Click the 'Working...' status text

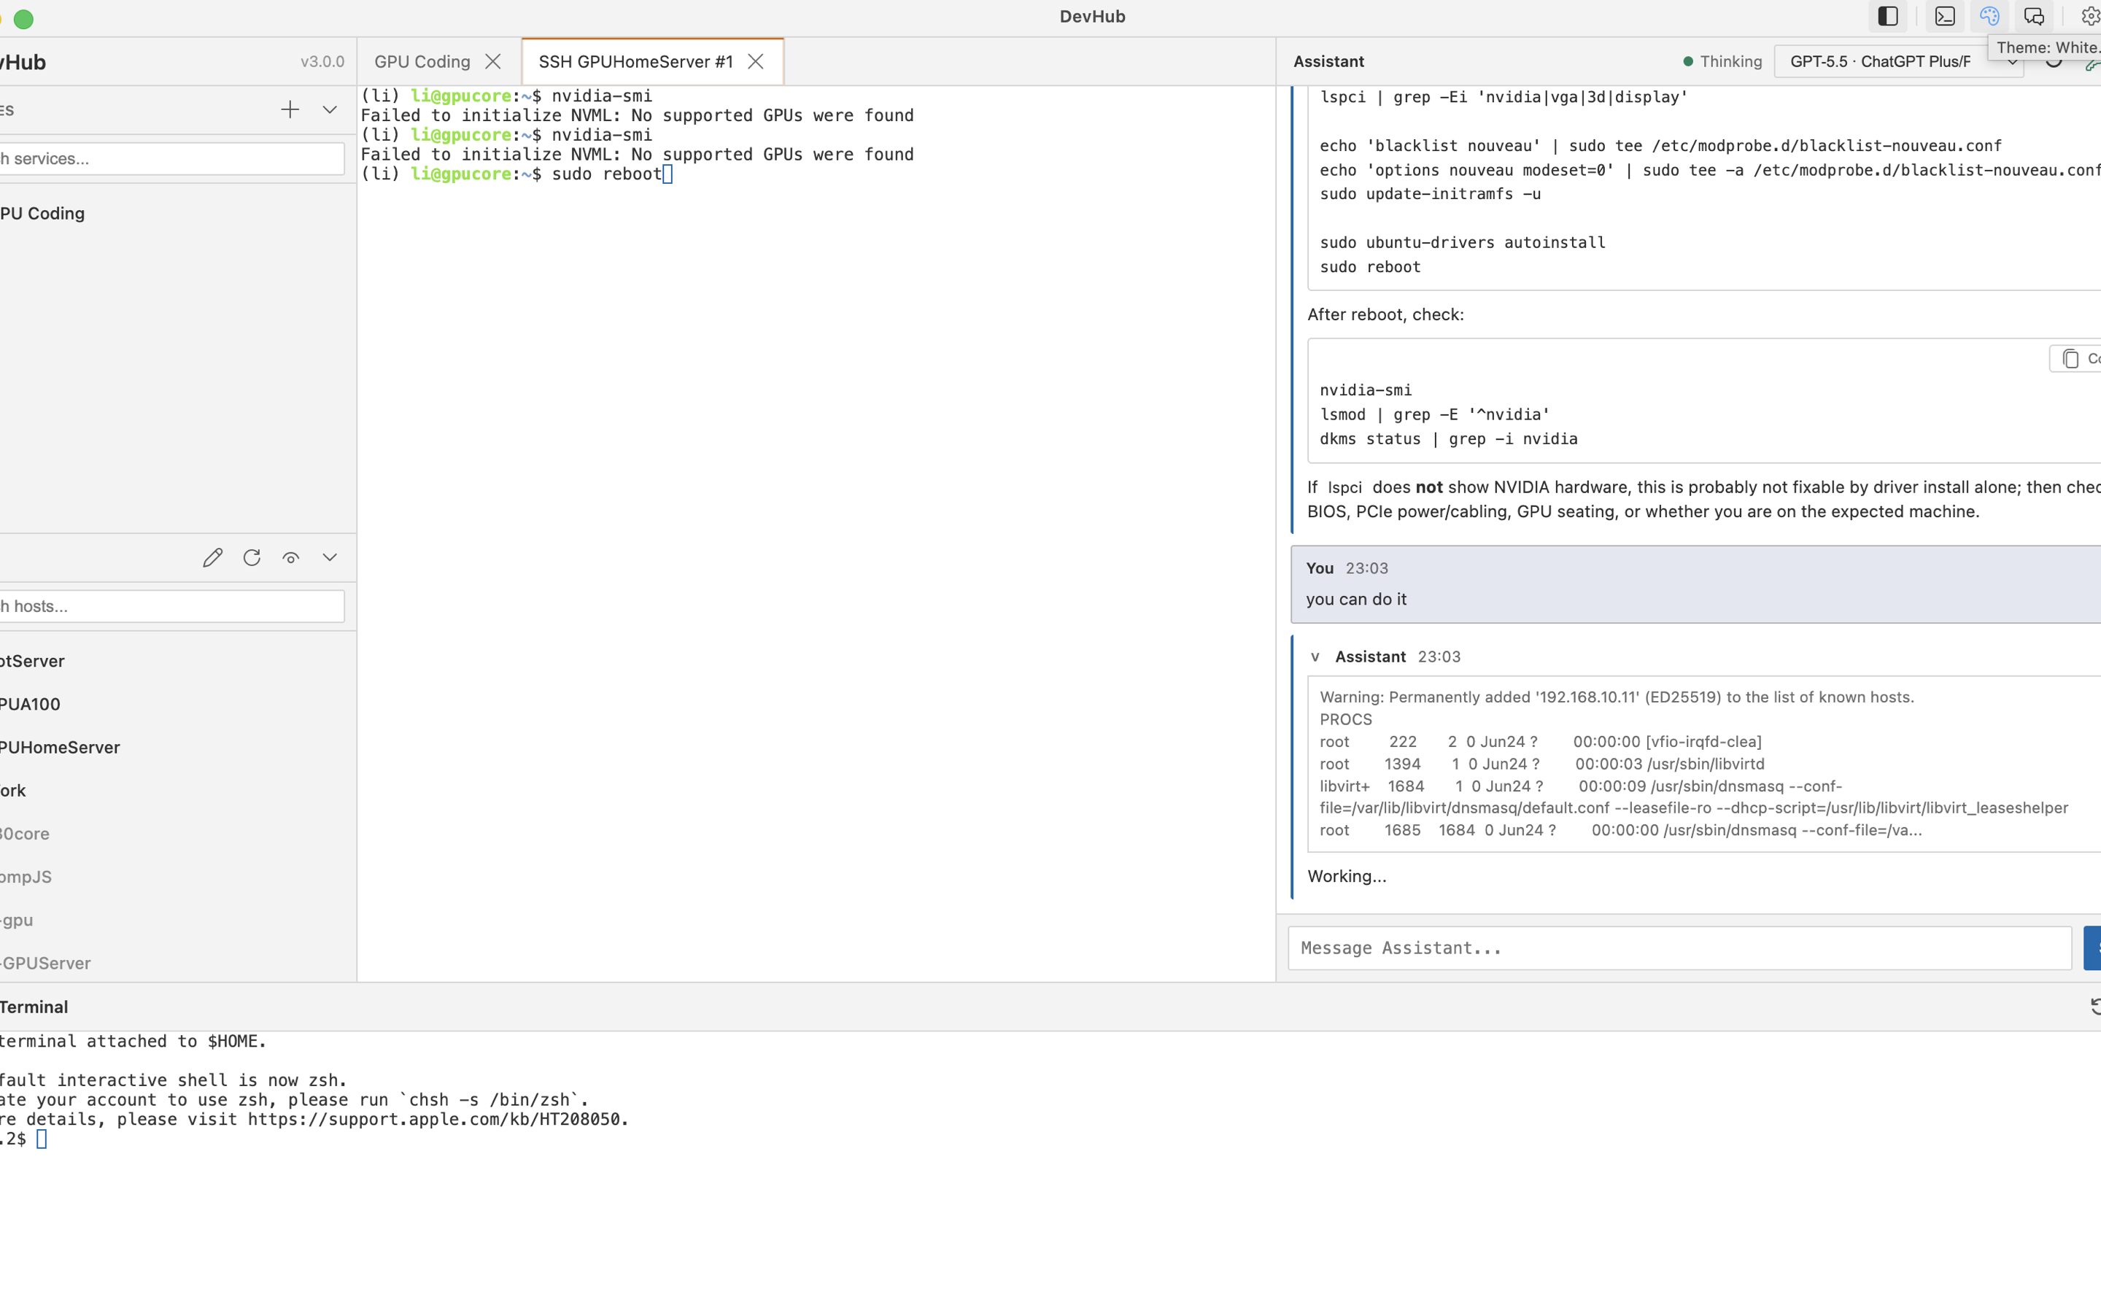click(1347, 876)
